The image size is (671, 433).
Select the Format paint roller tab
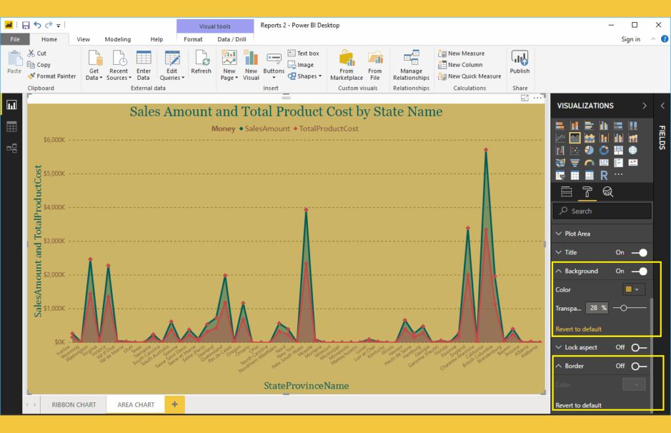pos(587,191)
